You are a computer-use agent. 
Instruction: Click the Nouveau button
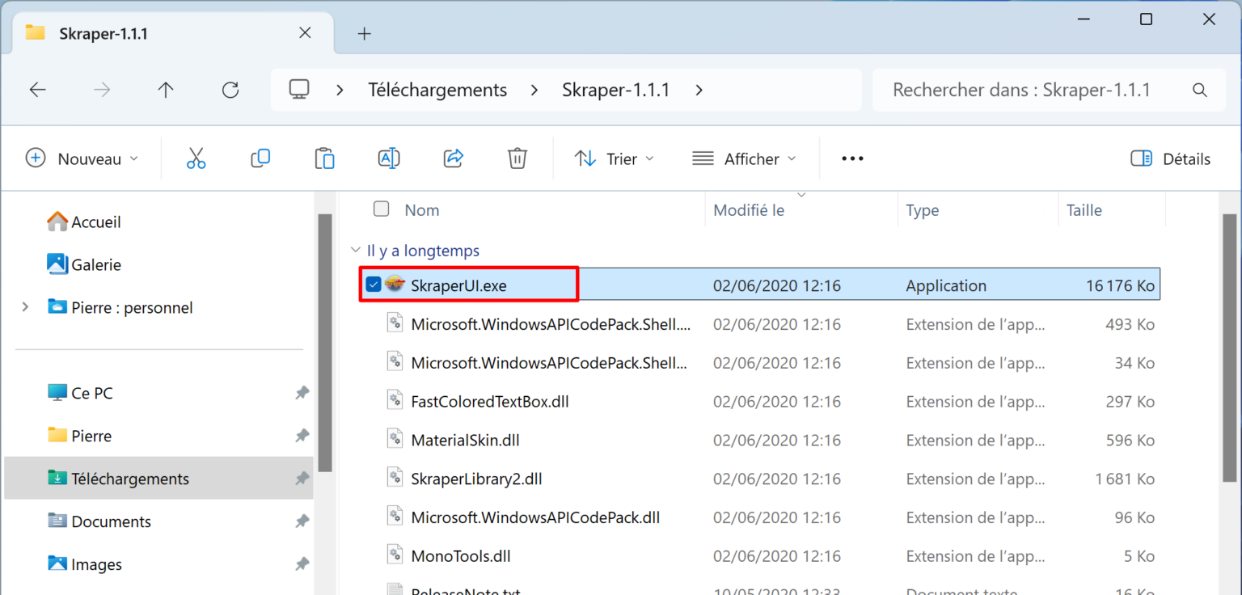(x=81, y=158)
